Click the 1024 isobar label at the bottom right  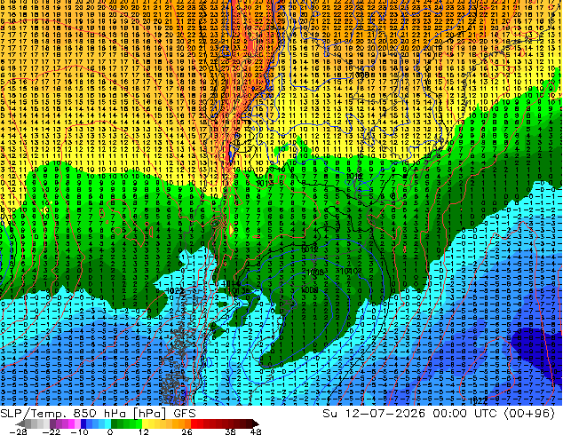478,399
